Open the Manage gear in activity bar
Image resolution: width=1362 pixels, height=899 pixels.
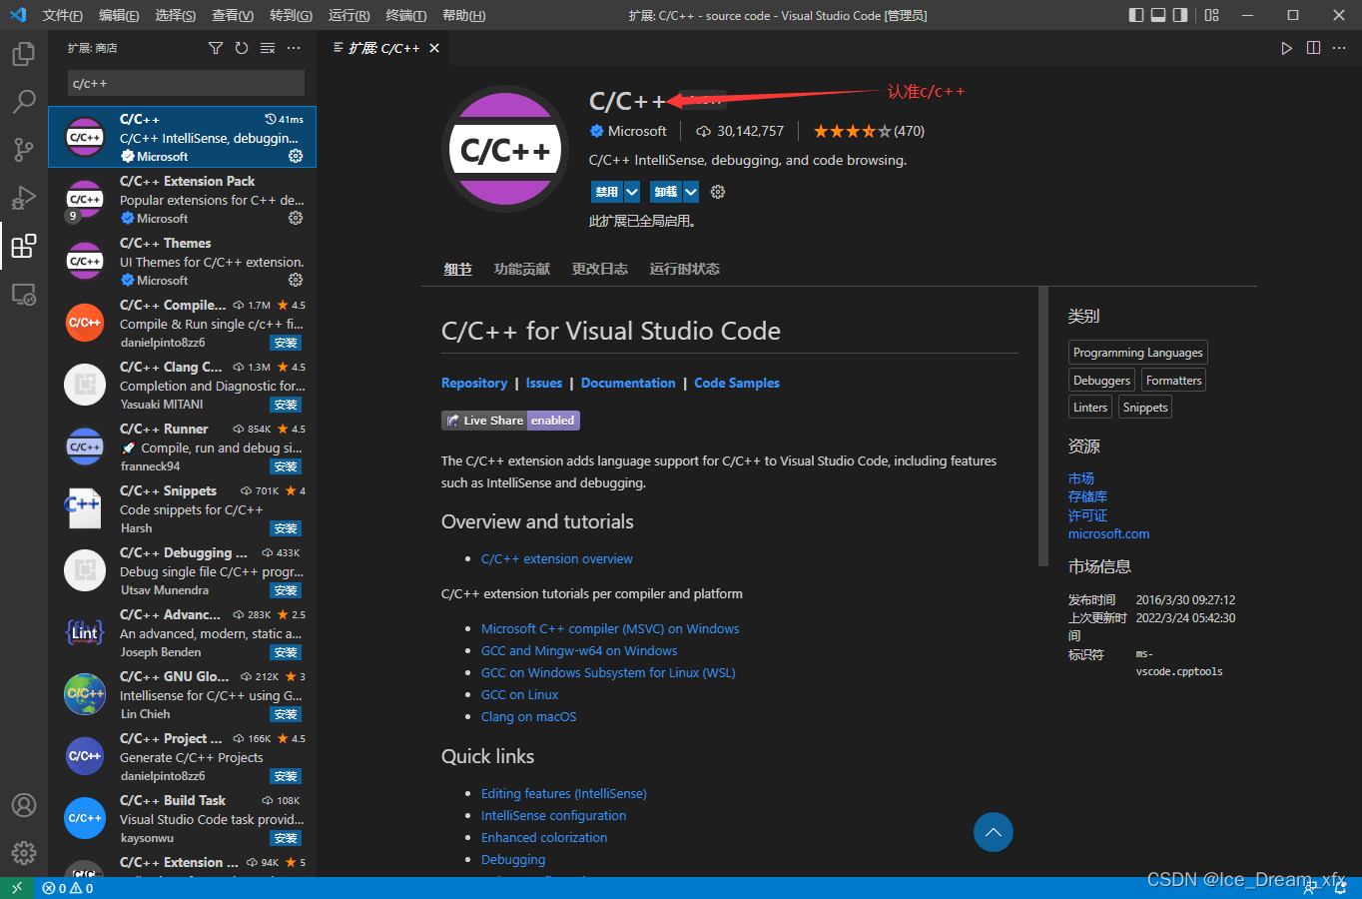point(24,853)
